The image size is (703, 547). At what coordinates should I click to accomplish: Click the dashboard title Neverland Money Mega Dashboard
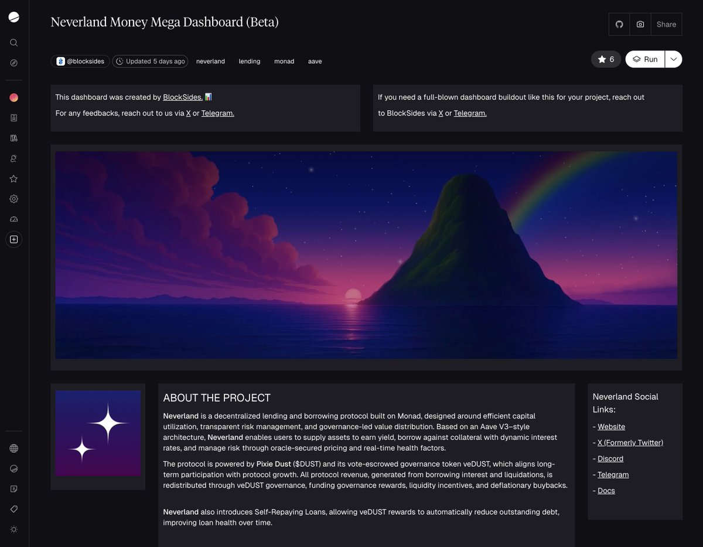[x=165, y=22]
